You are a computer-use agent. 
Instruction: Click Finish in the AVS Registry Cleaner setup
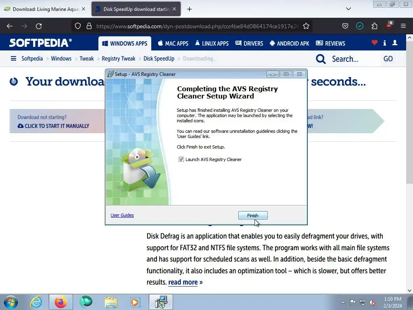click(253, 216)
